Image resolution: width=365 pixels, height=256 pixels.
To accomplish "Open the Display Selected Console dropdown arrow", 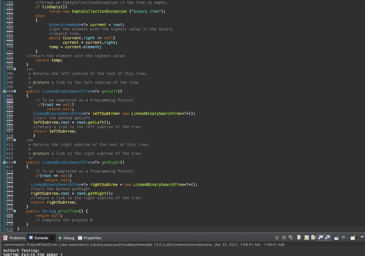I will (x=347, y=238).
